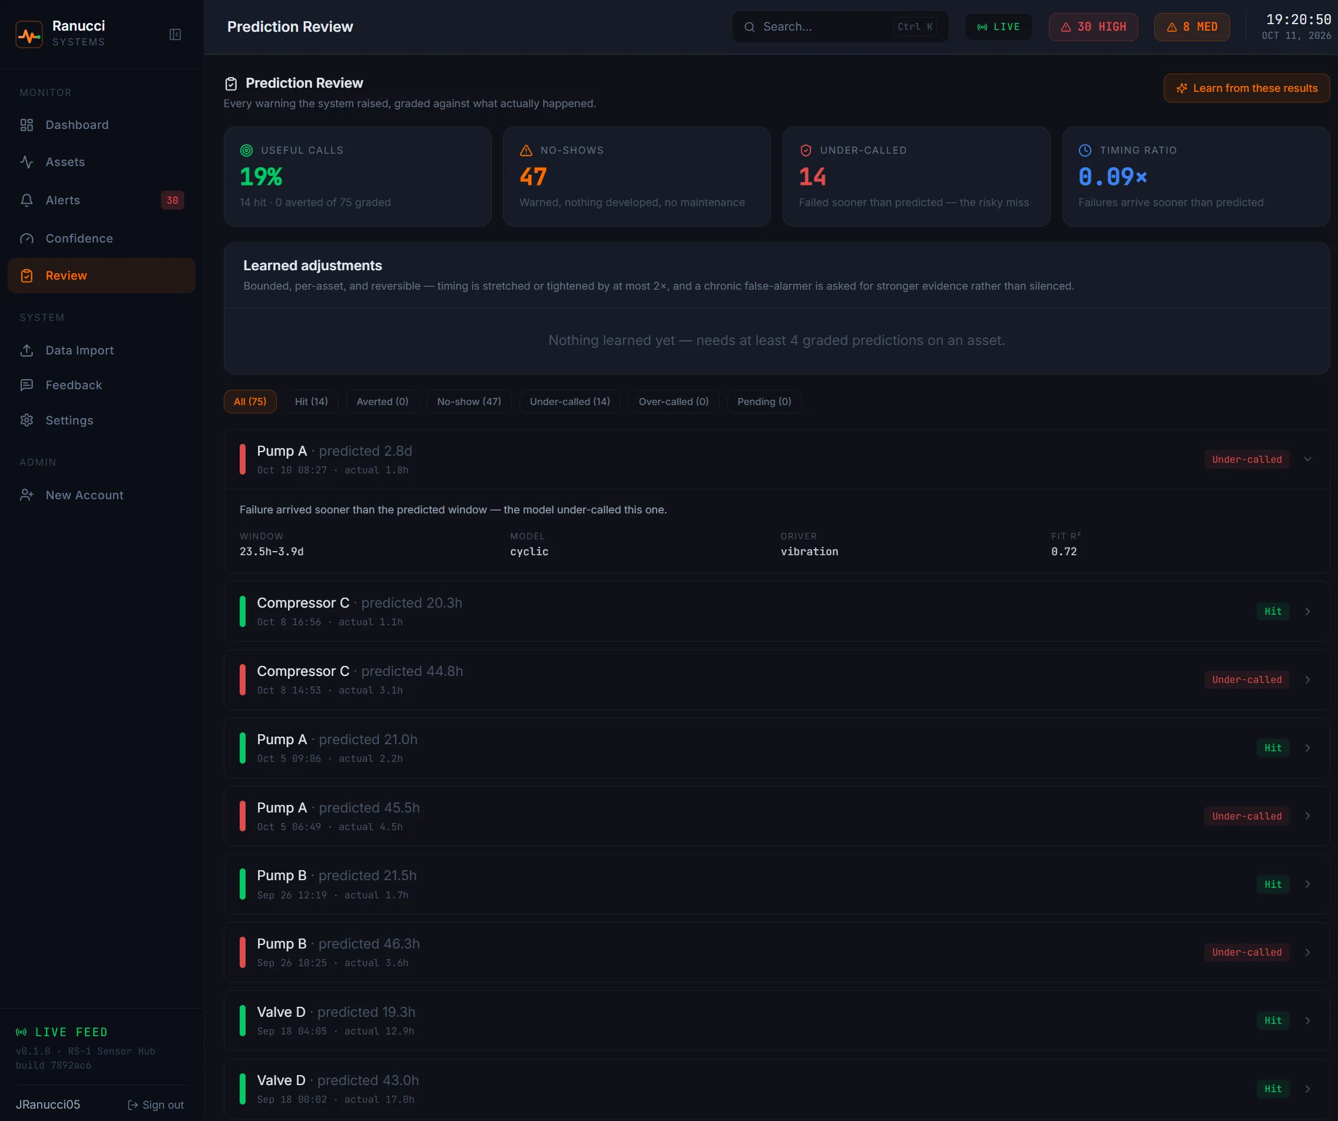The height and width of the screenshot is (1121, 1338).
Task: Expand Pump B predicted 21.5h row
Action: (777, 884)
